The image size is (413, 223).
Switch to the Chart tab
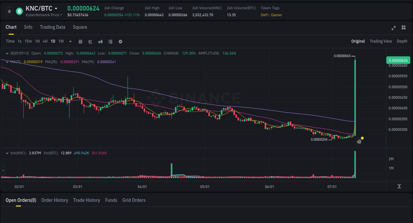click(x=11, y=27)
